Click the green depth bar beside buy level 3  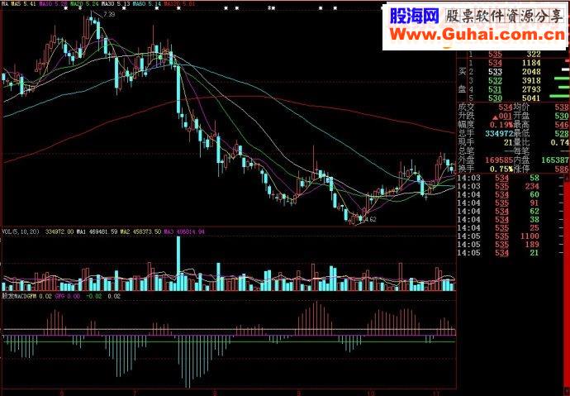click(562, 79)
